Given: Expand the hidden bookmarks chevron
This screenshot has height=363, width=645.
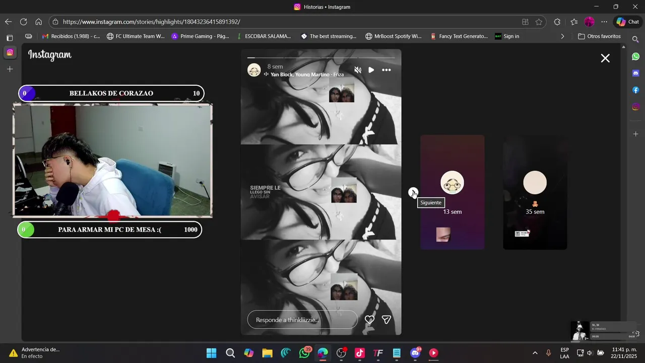Looking at the screenshot, I should [562, 36].
